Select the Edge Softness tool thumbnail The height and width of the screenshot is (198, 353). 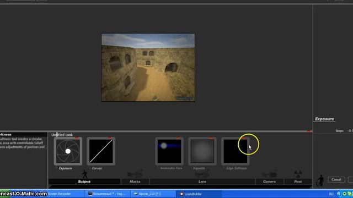click(236, 151)
